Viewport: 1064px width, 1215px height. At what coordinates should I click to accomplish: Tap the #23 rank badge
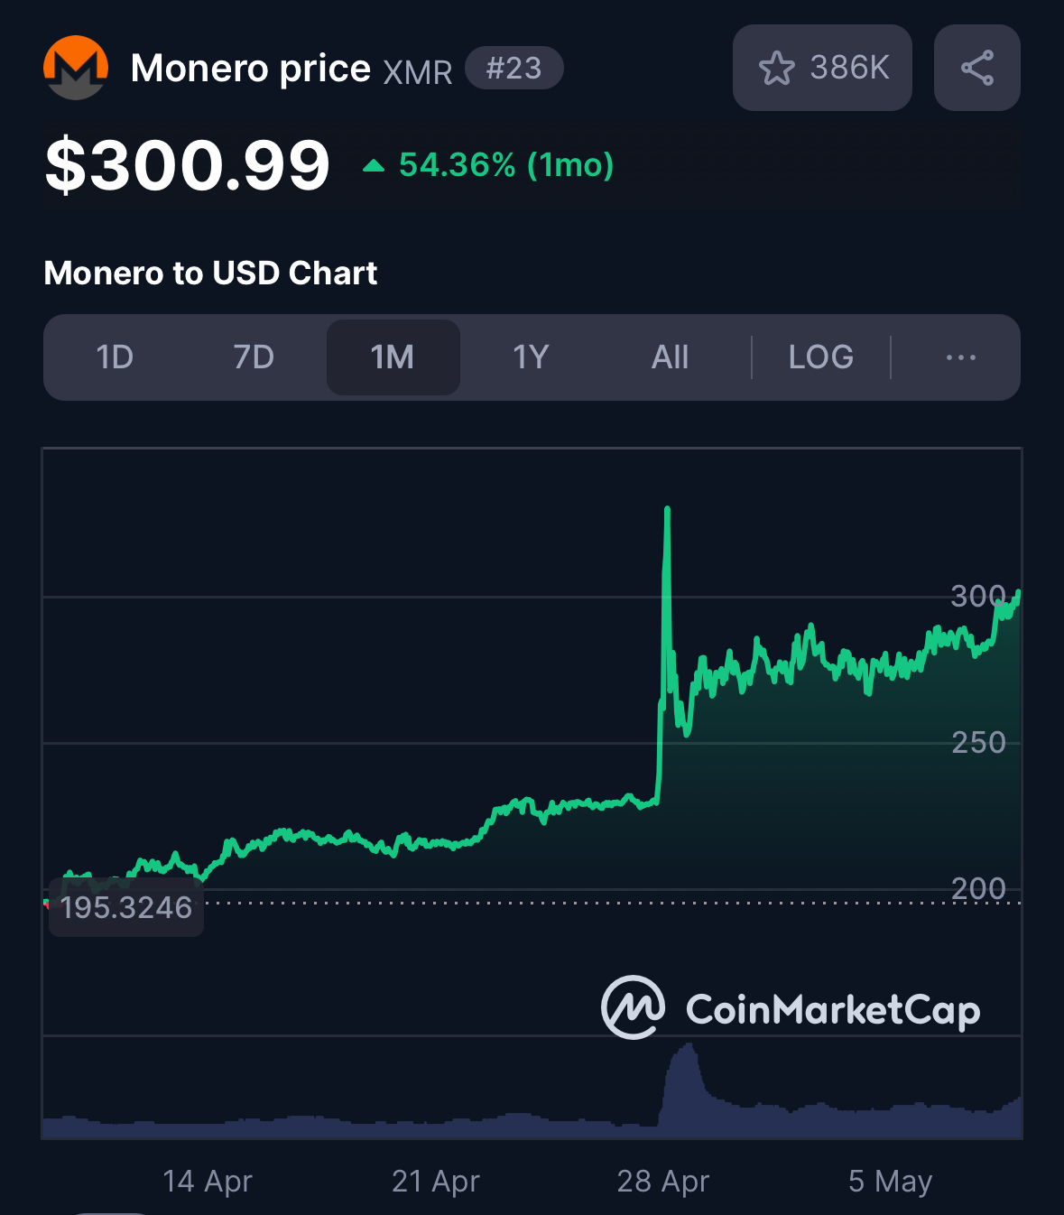pyautogui.click(x=514, y=68)
